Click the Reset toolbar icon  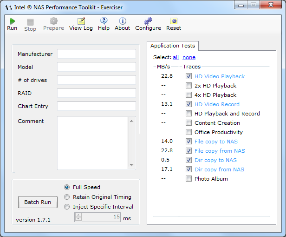click(174, 24)
